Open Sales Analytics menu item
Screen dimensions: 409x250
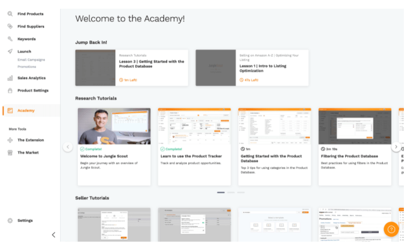[31, 78]
